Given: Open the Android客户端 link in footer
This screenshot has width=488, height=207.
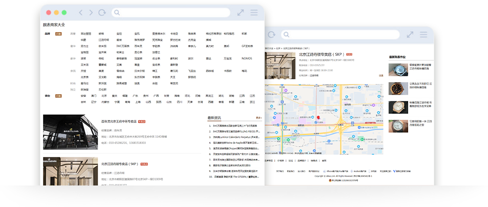Looking at the screenshot, I should [358, 171].
